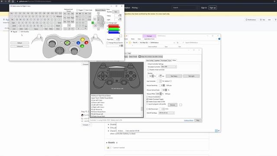Adjust the blue light color slider
Image resolution: width=277 pixels, height=156 pixels.
(114, 32)
